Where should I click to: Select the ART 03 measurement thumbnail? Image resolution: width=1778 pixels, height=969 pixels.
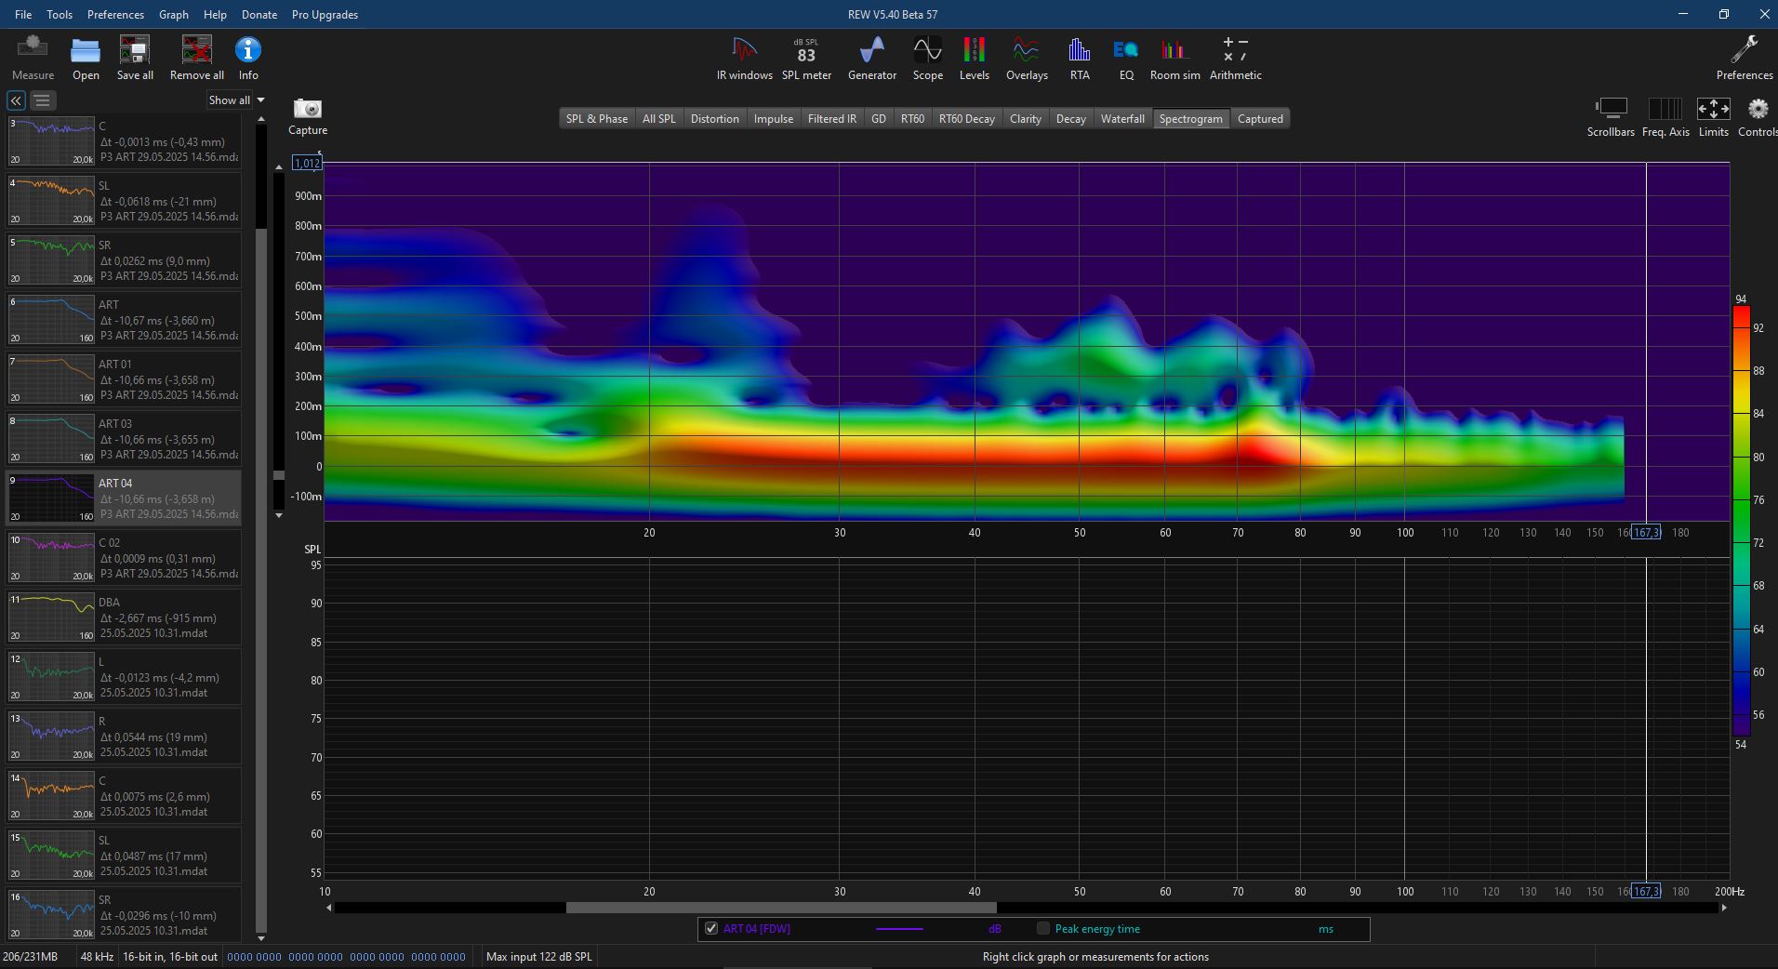coord(51,438)
